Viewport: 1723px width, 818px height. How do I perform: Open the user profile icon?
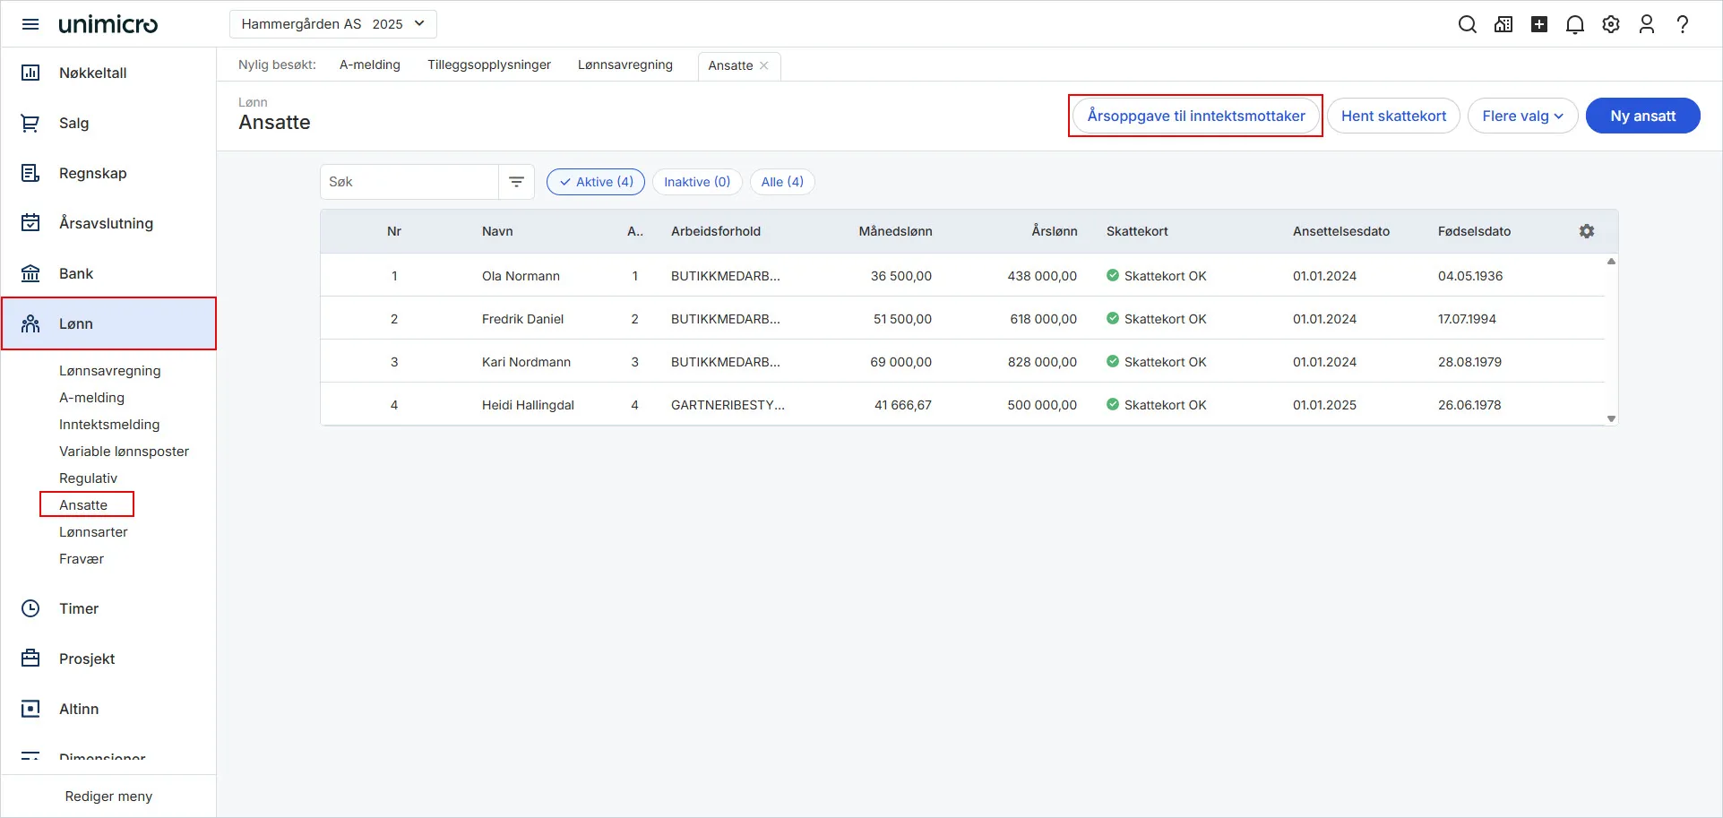(x=1646, y=24)
